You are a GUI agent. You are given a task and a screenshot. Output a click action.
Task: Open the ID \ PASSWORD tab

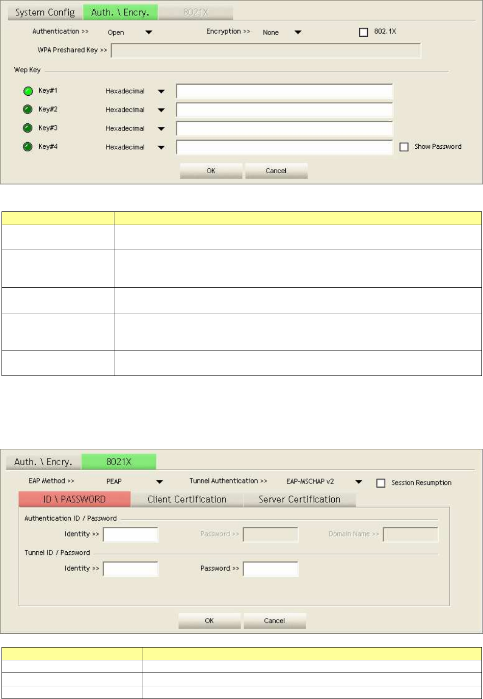tap(74, 499)
